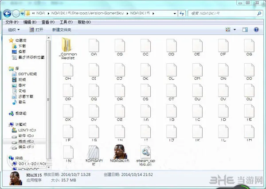Select the file named 0X
The image size is (266, 189).
pyautogui.click(x=68, y=113)
